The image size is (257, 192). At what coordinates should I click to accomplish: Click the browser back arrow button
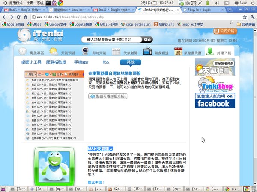(5, 17)
